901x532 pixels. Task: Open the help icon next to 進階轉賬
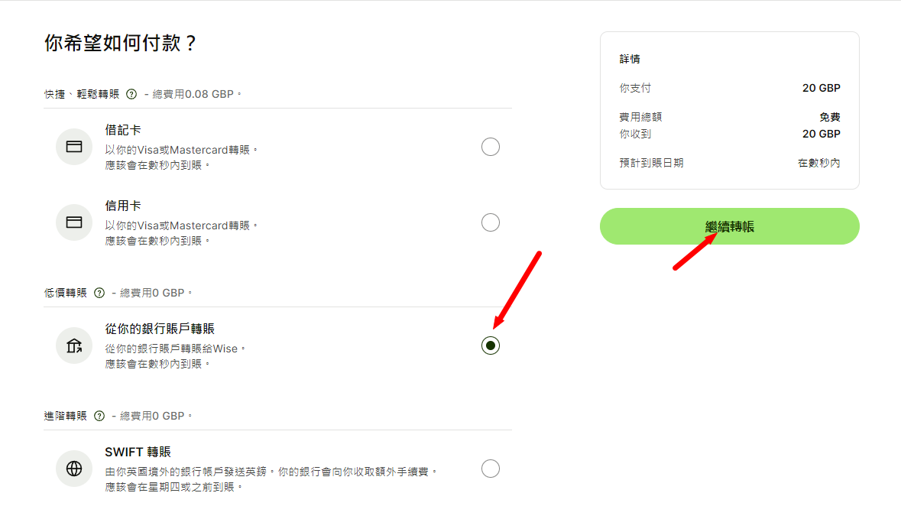[98, 414]
